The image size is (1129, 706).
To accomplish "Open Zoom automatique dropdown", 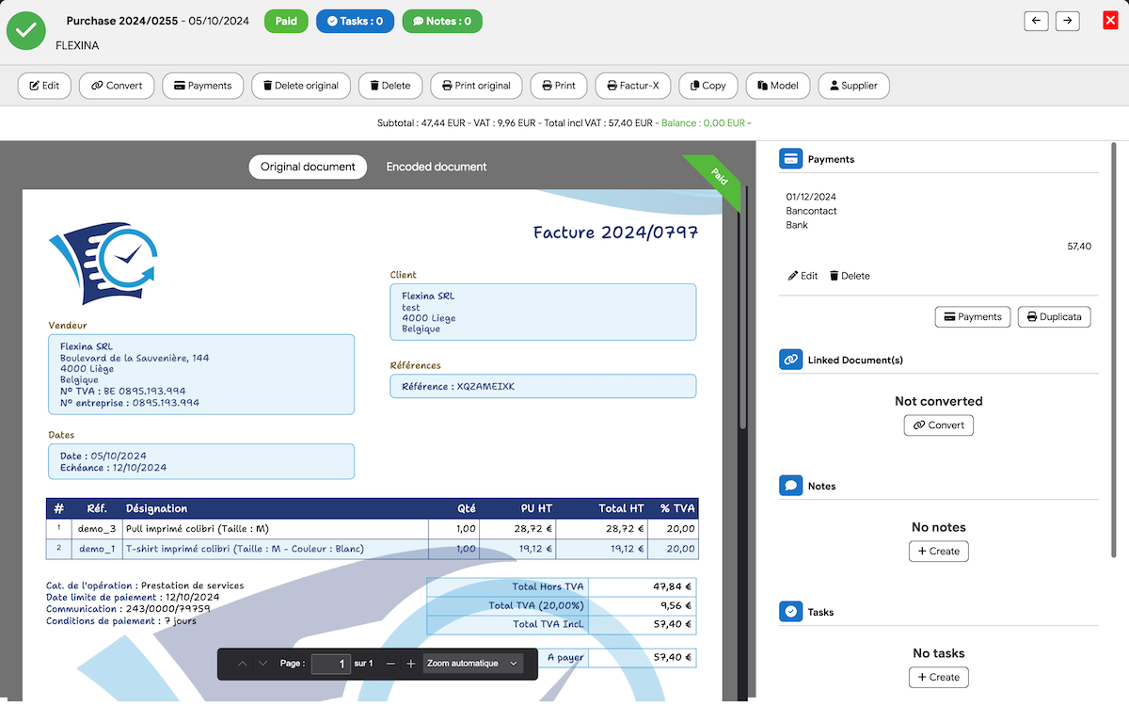I will (472, 664).
